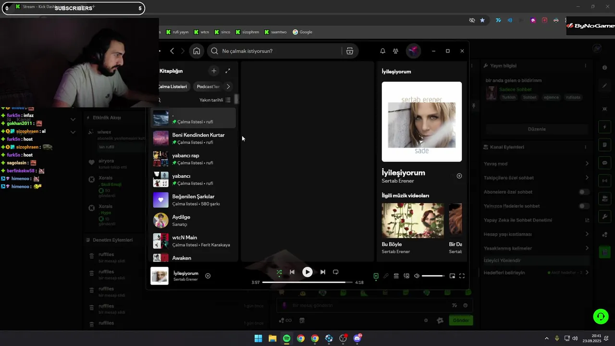The width and height of the screenshot is (615, 346).
Task: Open Spotify notifications bell
Action: [382, 51]
